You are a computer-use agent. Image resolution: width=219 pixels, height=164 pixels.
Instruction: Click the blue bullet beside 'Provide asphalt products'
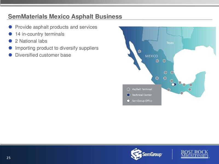(x=10, y=27)
